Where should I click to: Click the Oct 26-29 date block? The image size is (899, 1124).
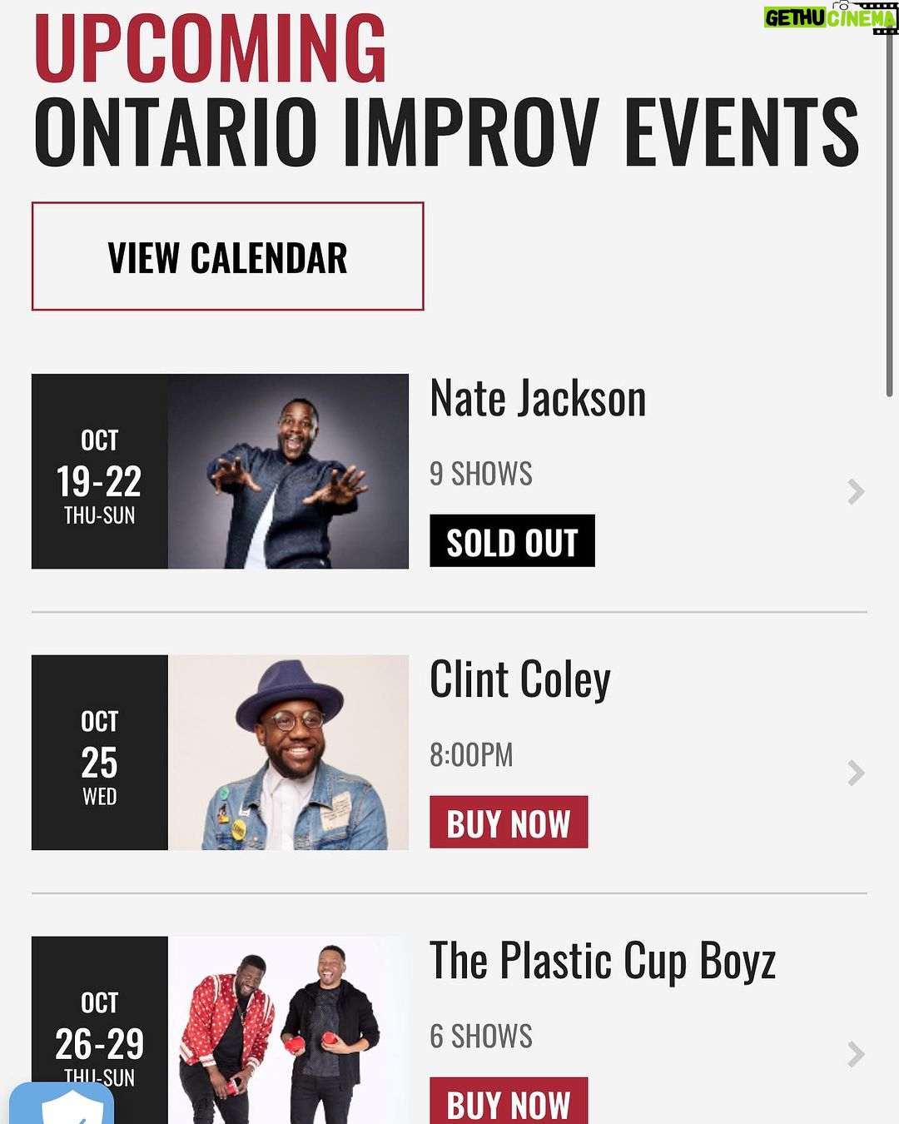100,1030
